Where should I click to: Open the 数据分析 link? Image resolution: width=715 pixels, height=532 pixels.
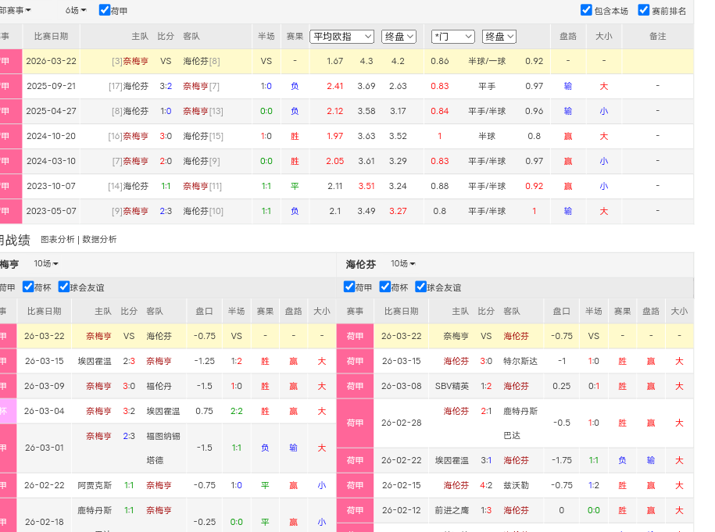pyautogui.click(x=99, y=240)
